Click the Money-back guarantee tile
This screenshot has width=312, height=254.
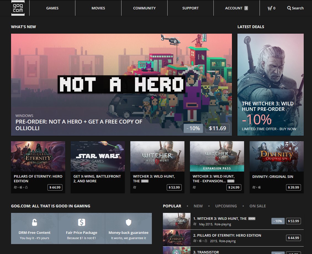tap(129, 229)
